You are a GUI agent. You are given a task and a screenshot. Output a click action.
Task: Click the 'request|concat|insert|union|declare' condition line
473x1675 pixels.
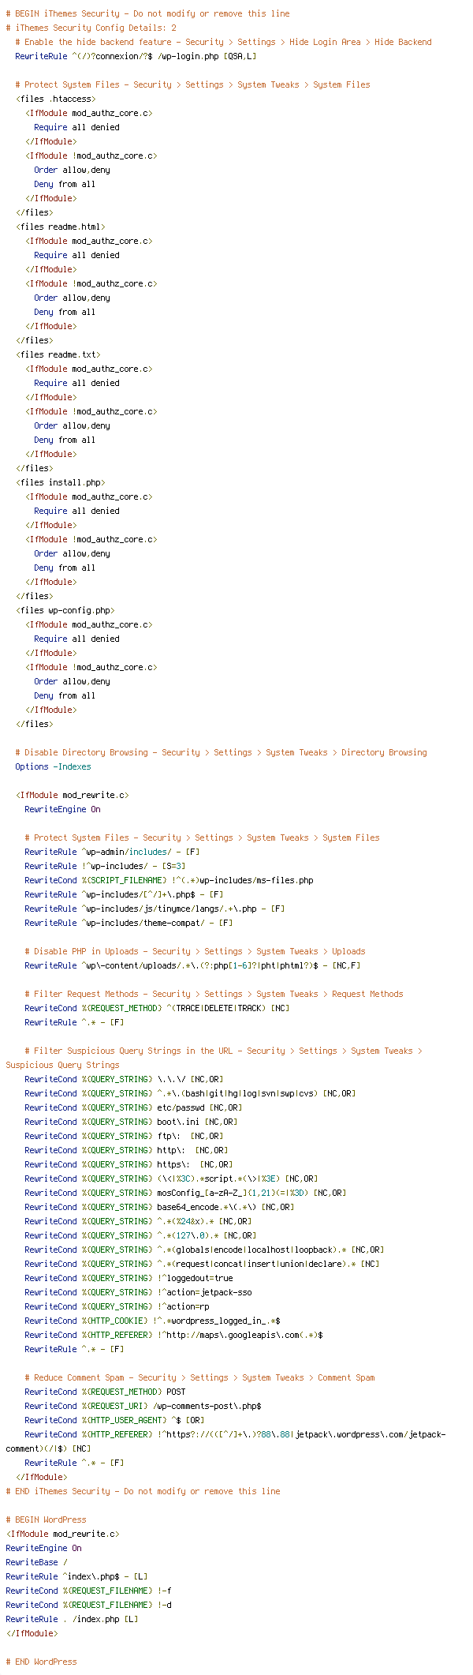202,1264
